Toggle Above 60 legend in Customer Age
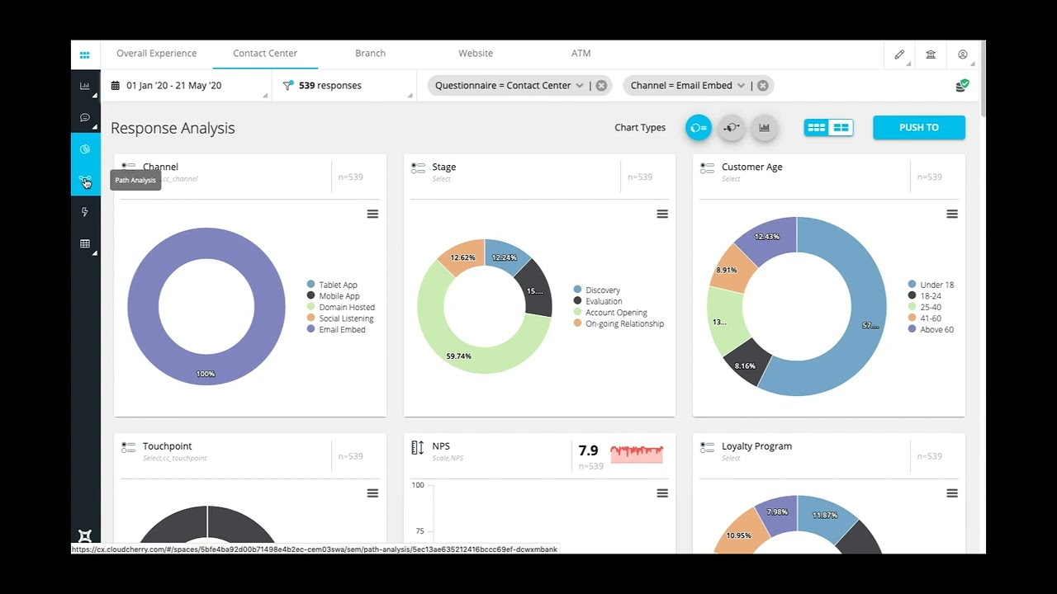Viewport: 1057px width, 594px height. 931,329
